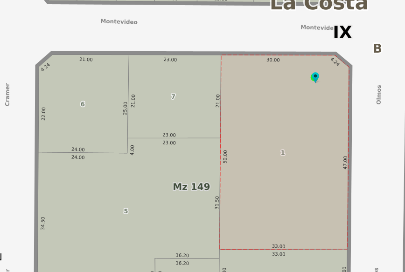405x272 pixels.
Task: Select the 34.50 measurement near Cramer
Action: coord(43,223)
